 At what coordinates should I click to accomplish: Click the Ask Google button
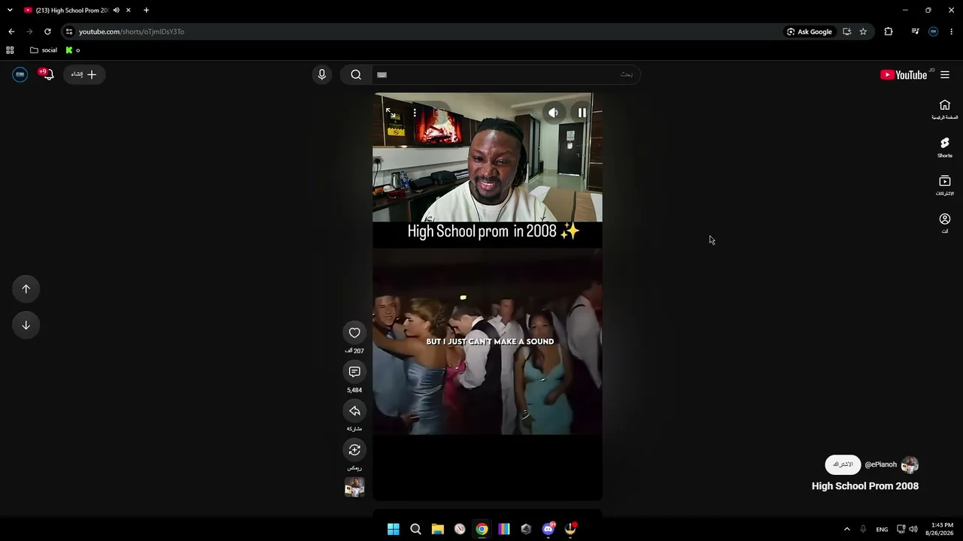[810, 32]
